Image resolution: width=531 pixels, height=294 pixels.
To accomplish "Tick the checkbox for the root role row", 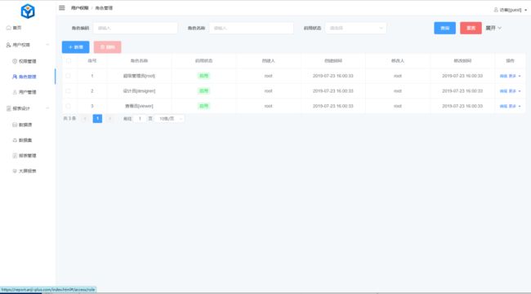I will pos(69,76).
